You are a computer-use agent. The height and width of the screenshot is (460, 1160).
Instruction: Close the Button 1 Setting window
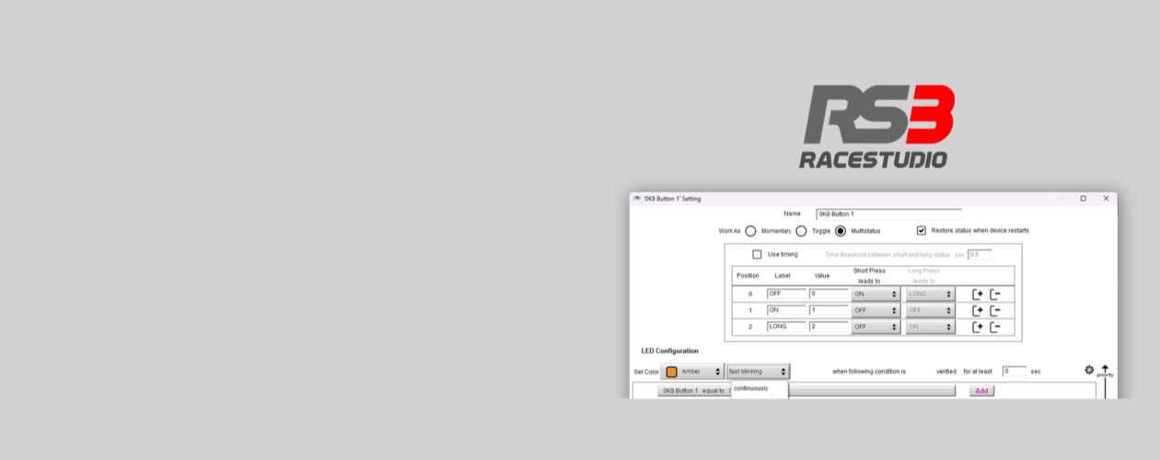[1106, 199]
